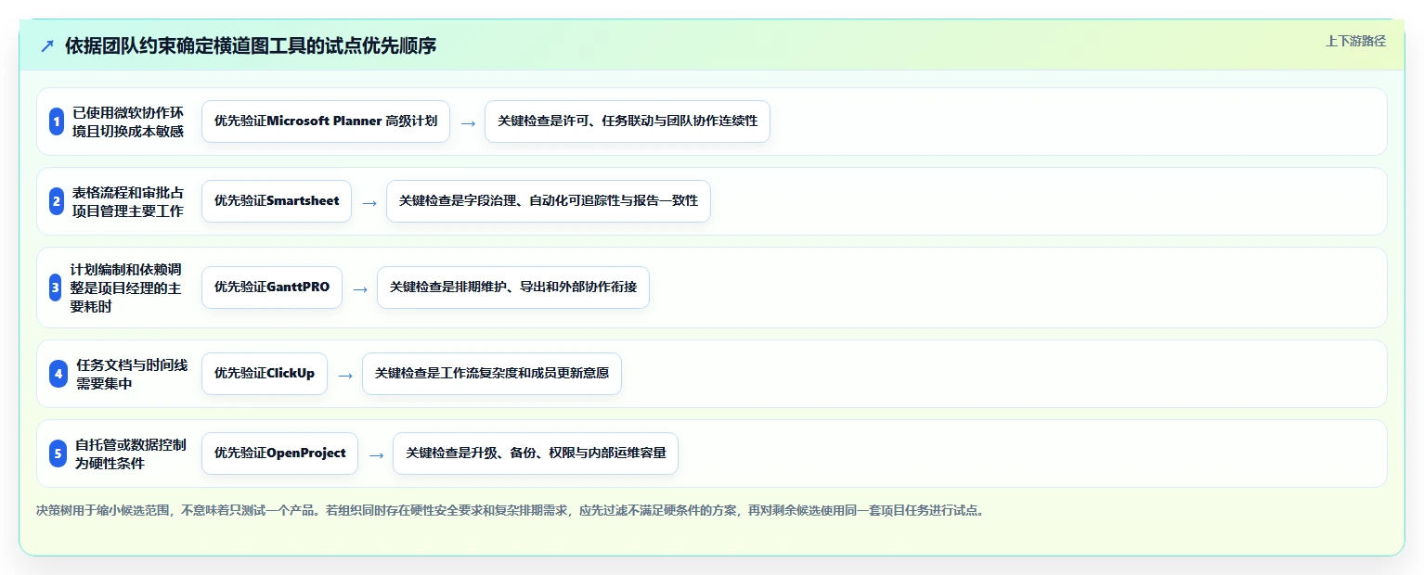Viewport: 1424px width, 575px height.
Task: Click the step number 5 badge
Action: (x=58, y=454)
